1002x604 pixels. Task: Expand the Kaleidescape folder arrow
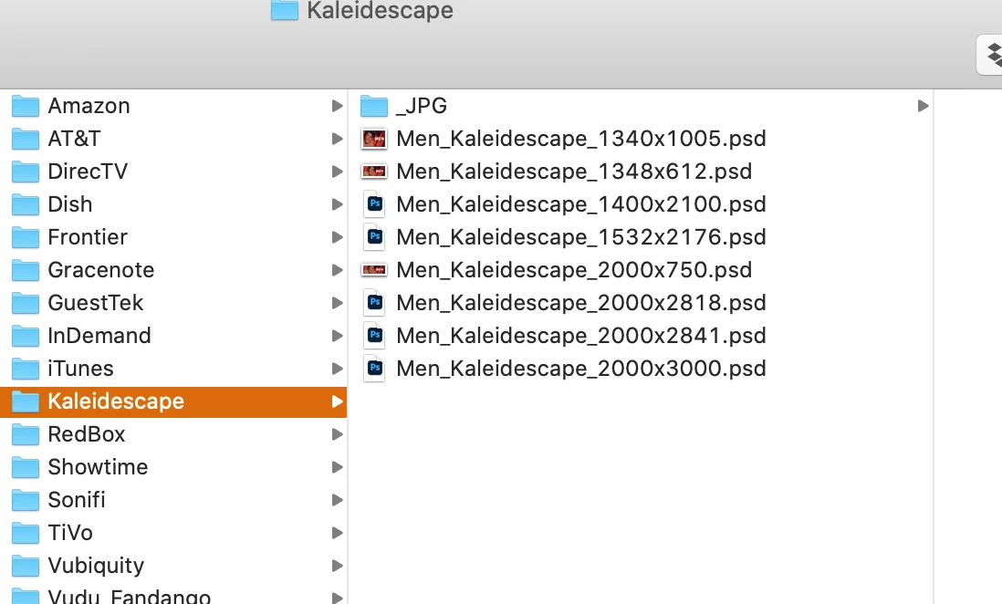pos(337,401)
